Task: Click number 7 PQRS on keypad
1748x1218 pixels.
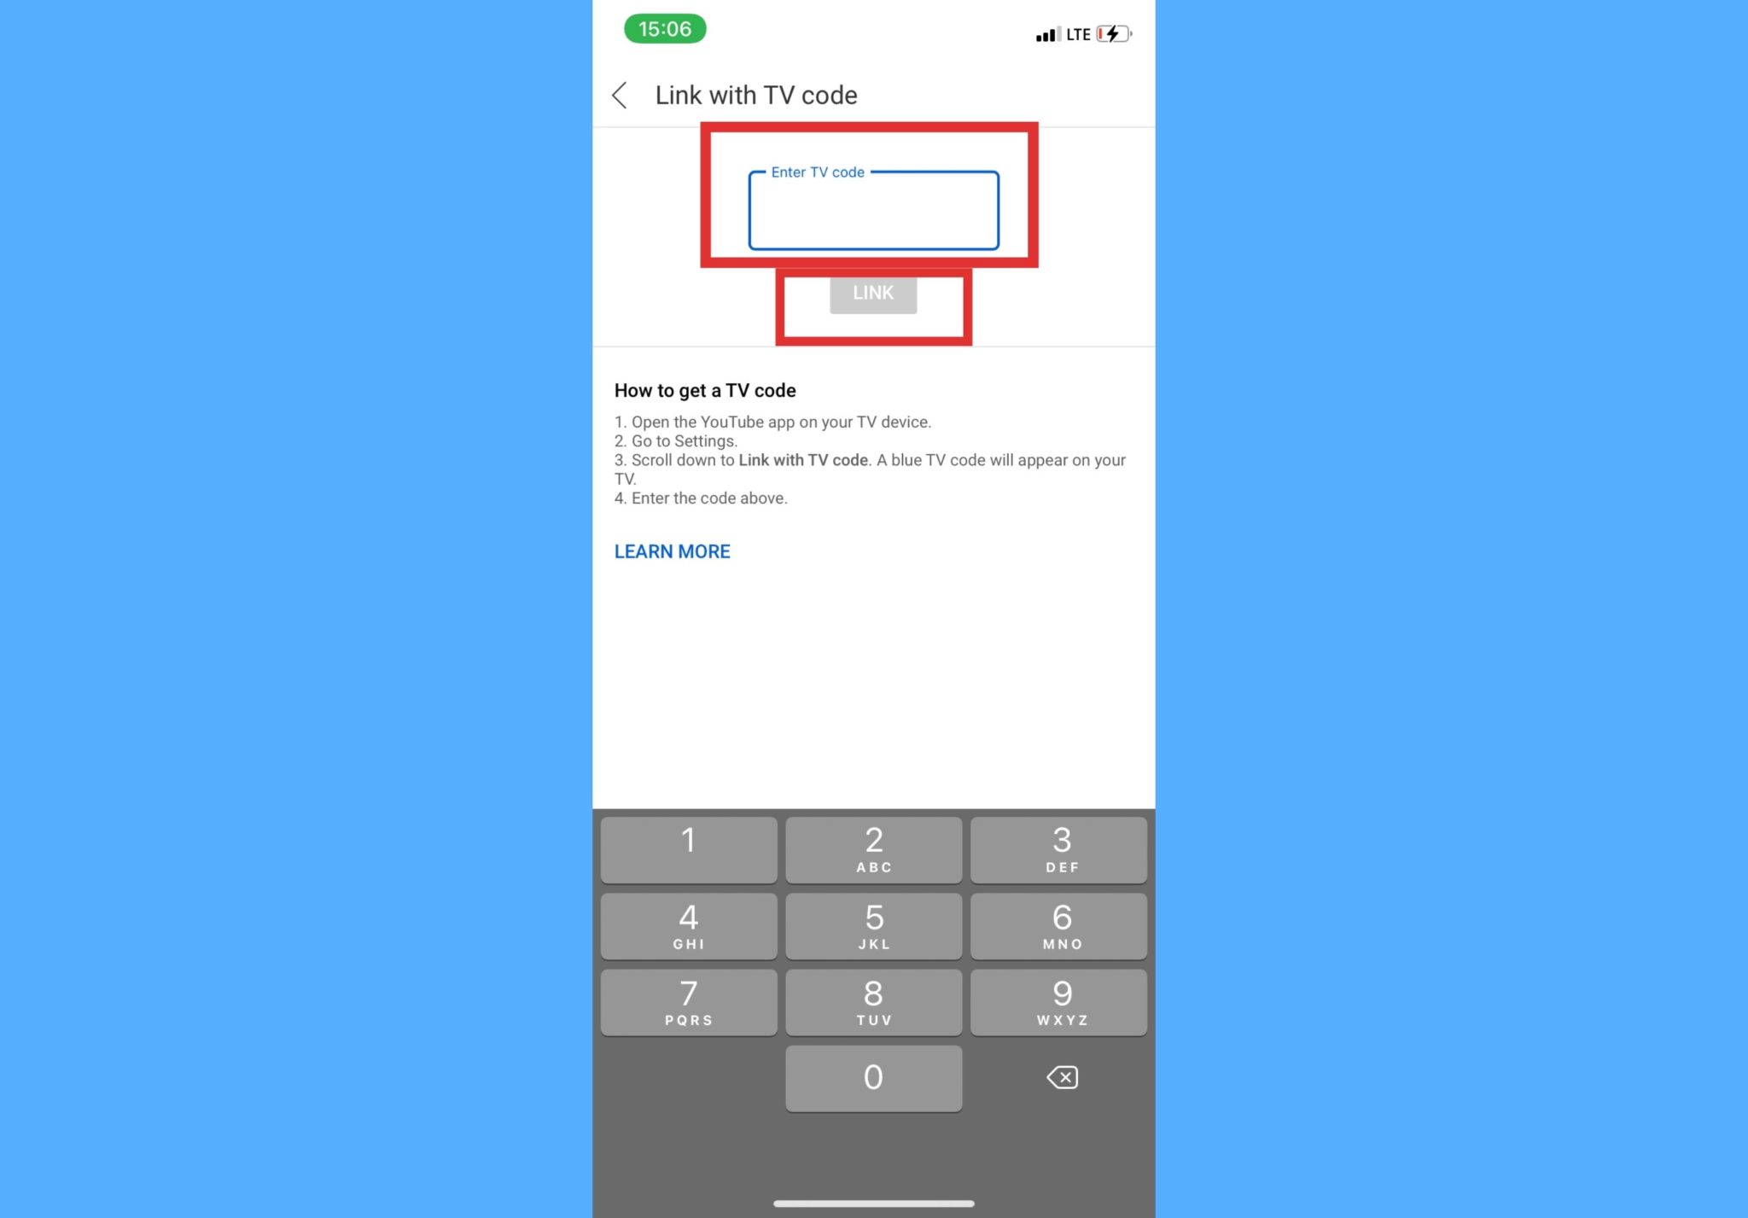Action: [688, 1001]
